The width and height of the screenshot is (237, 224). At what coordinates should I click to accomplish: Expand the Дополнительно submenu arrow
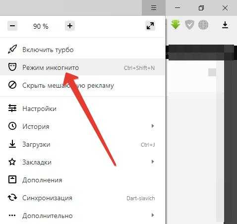pyautogui.click(x=153, y=215)
